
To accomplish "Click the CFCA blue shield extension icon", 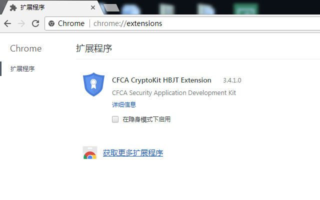I will pos(93,84).
